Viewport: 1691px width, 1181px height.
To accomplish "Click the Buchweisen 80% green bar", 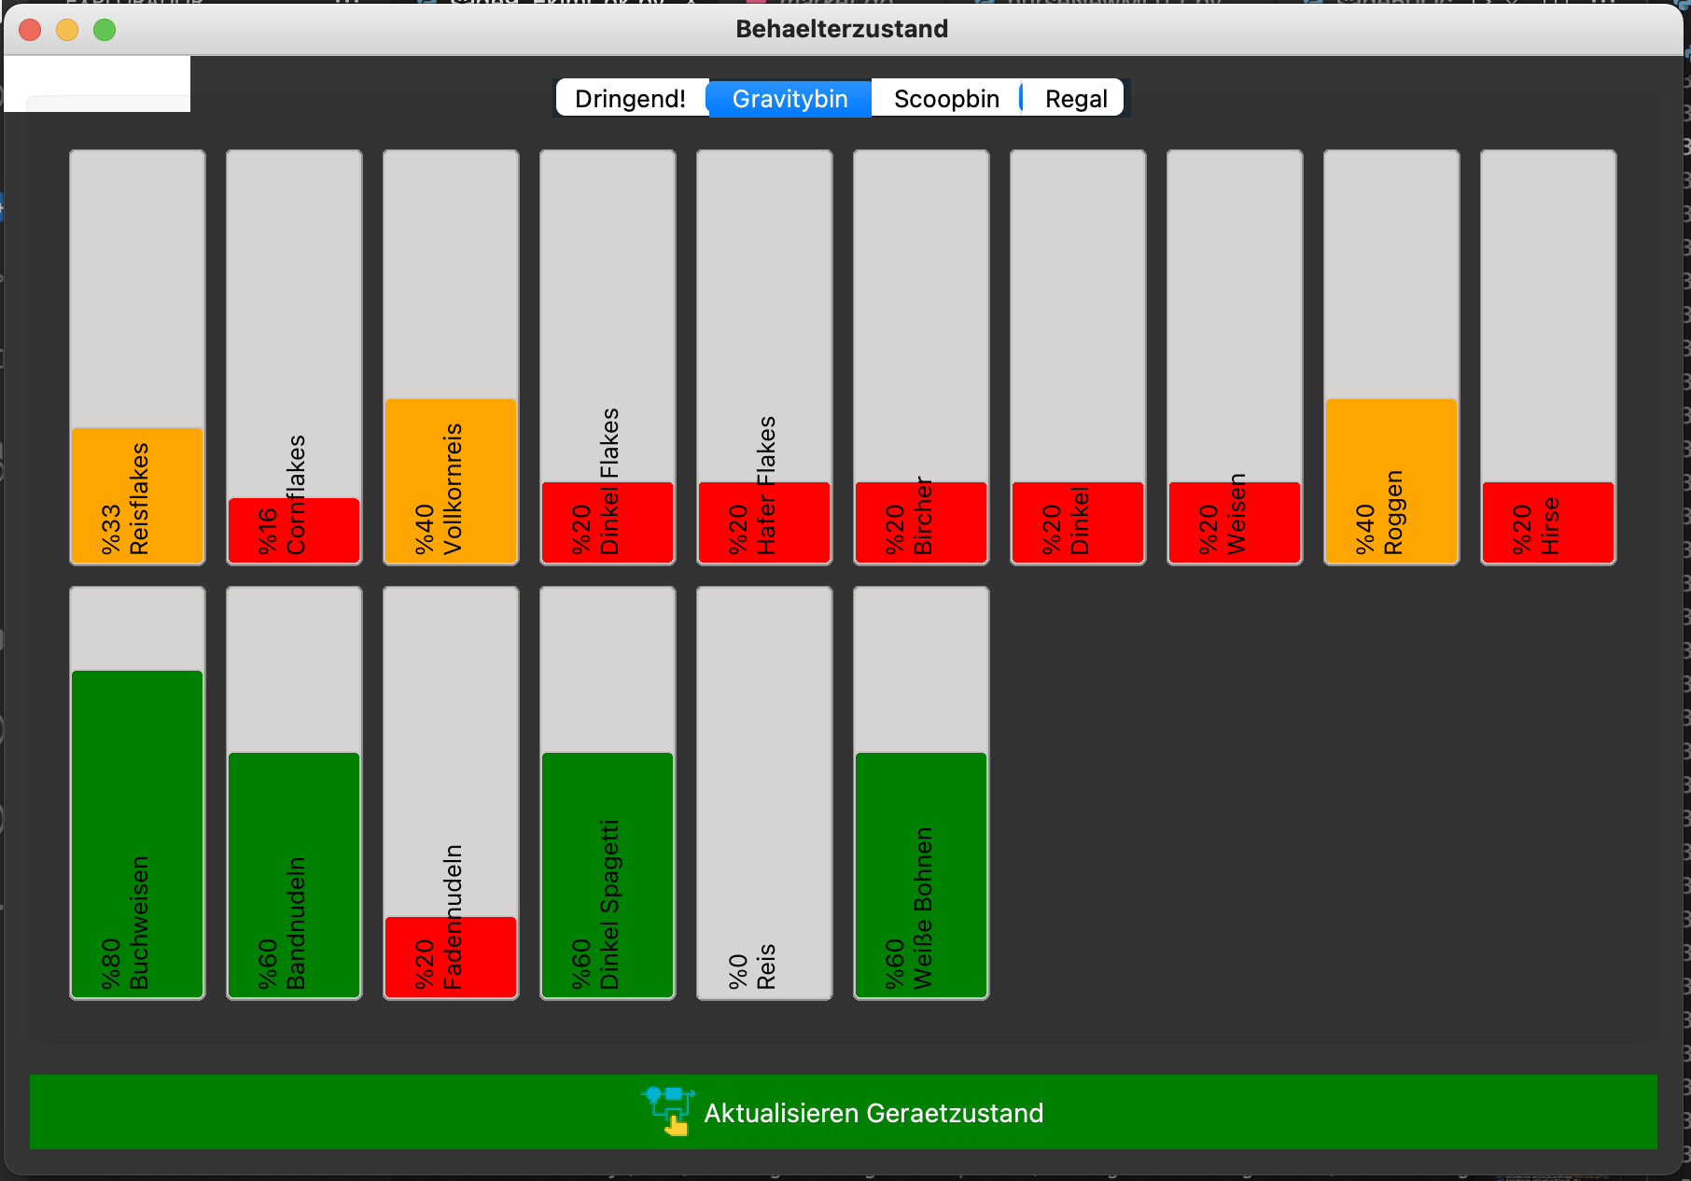I will [137, 833].
